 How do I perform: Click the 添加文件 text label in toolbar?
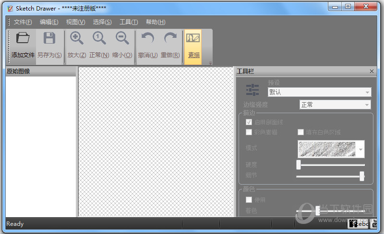coord(23,55)
